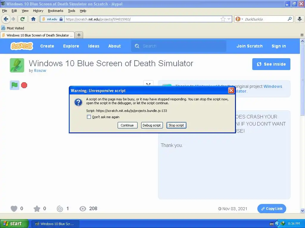Screen dimensions: 305x228
Task: Click the tab groups grid icon
Action: pos(302,35)
